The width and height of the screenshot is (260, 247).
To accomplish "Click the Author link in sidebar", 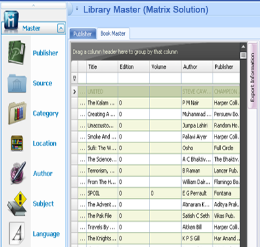I will 43,174.
